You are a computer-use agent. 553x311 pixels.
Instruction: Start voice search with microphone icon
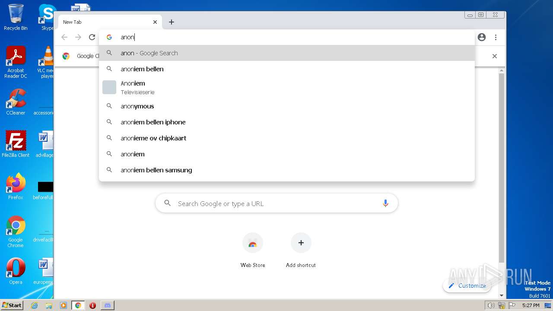(385, 203)
